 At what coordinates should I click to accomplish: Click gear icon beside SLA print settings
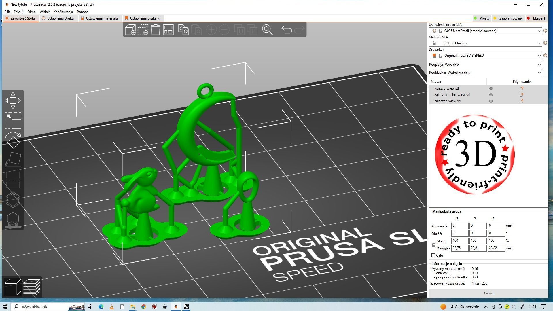pyautogui.click(x=545, y=31)
